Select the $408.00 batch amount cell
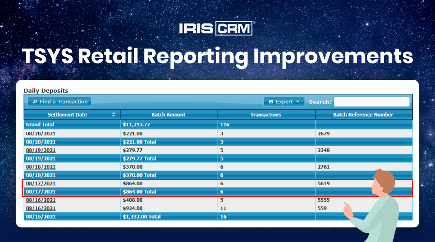Image resolution: width=435 pixels, height=242 pixels. click(x=169, y=200)
